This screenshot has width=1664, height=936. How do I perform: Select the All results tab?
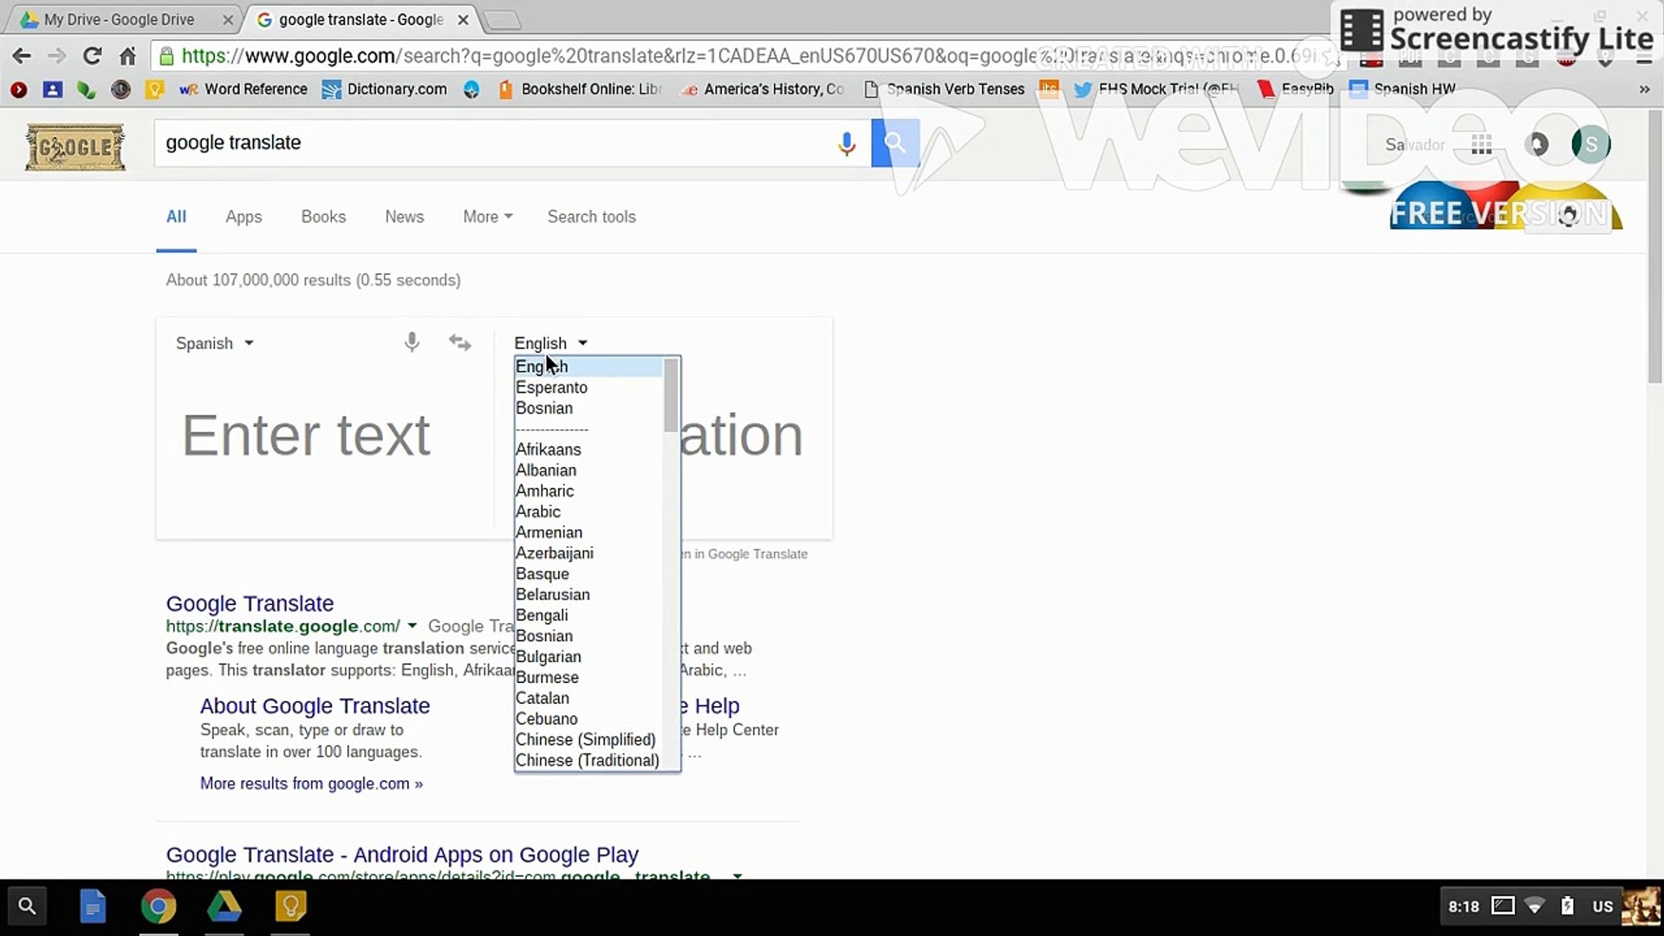[176, 217]
